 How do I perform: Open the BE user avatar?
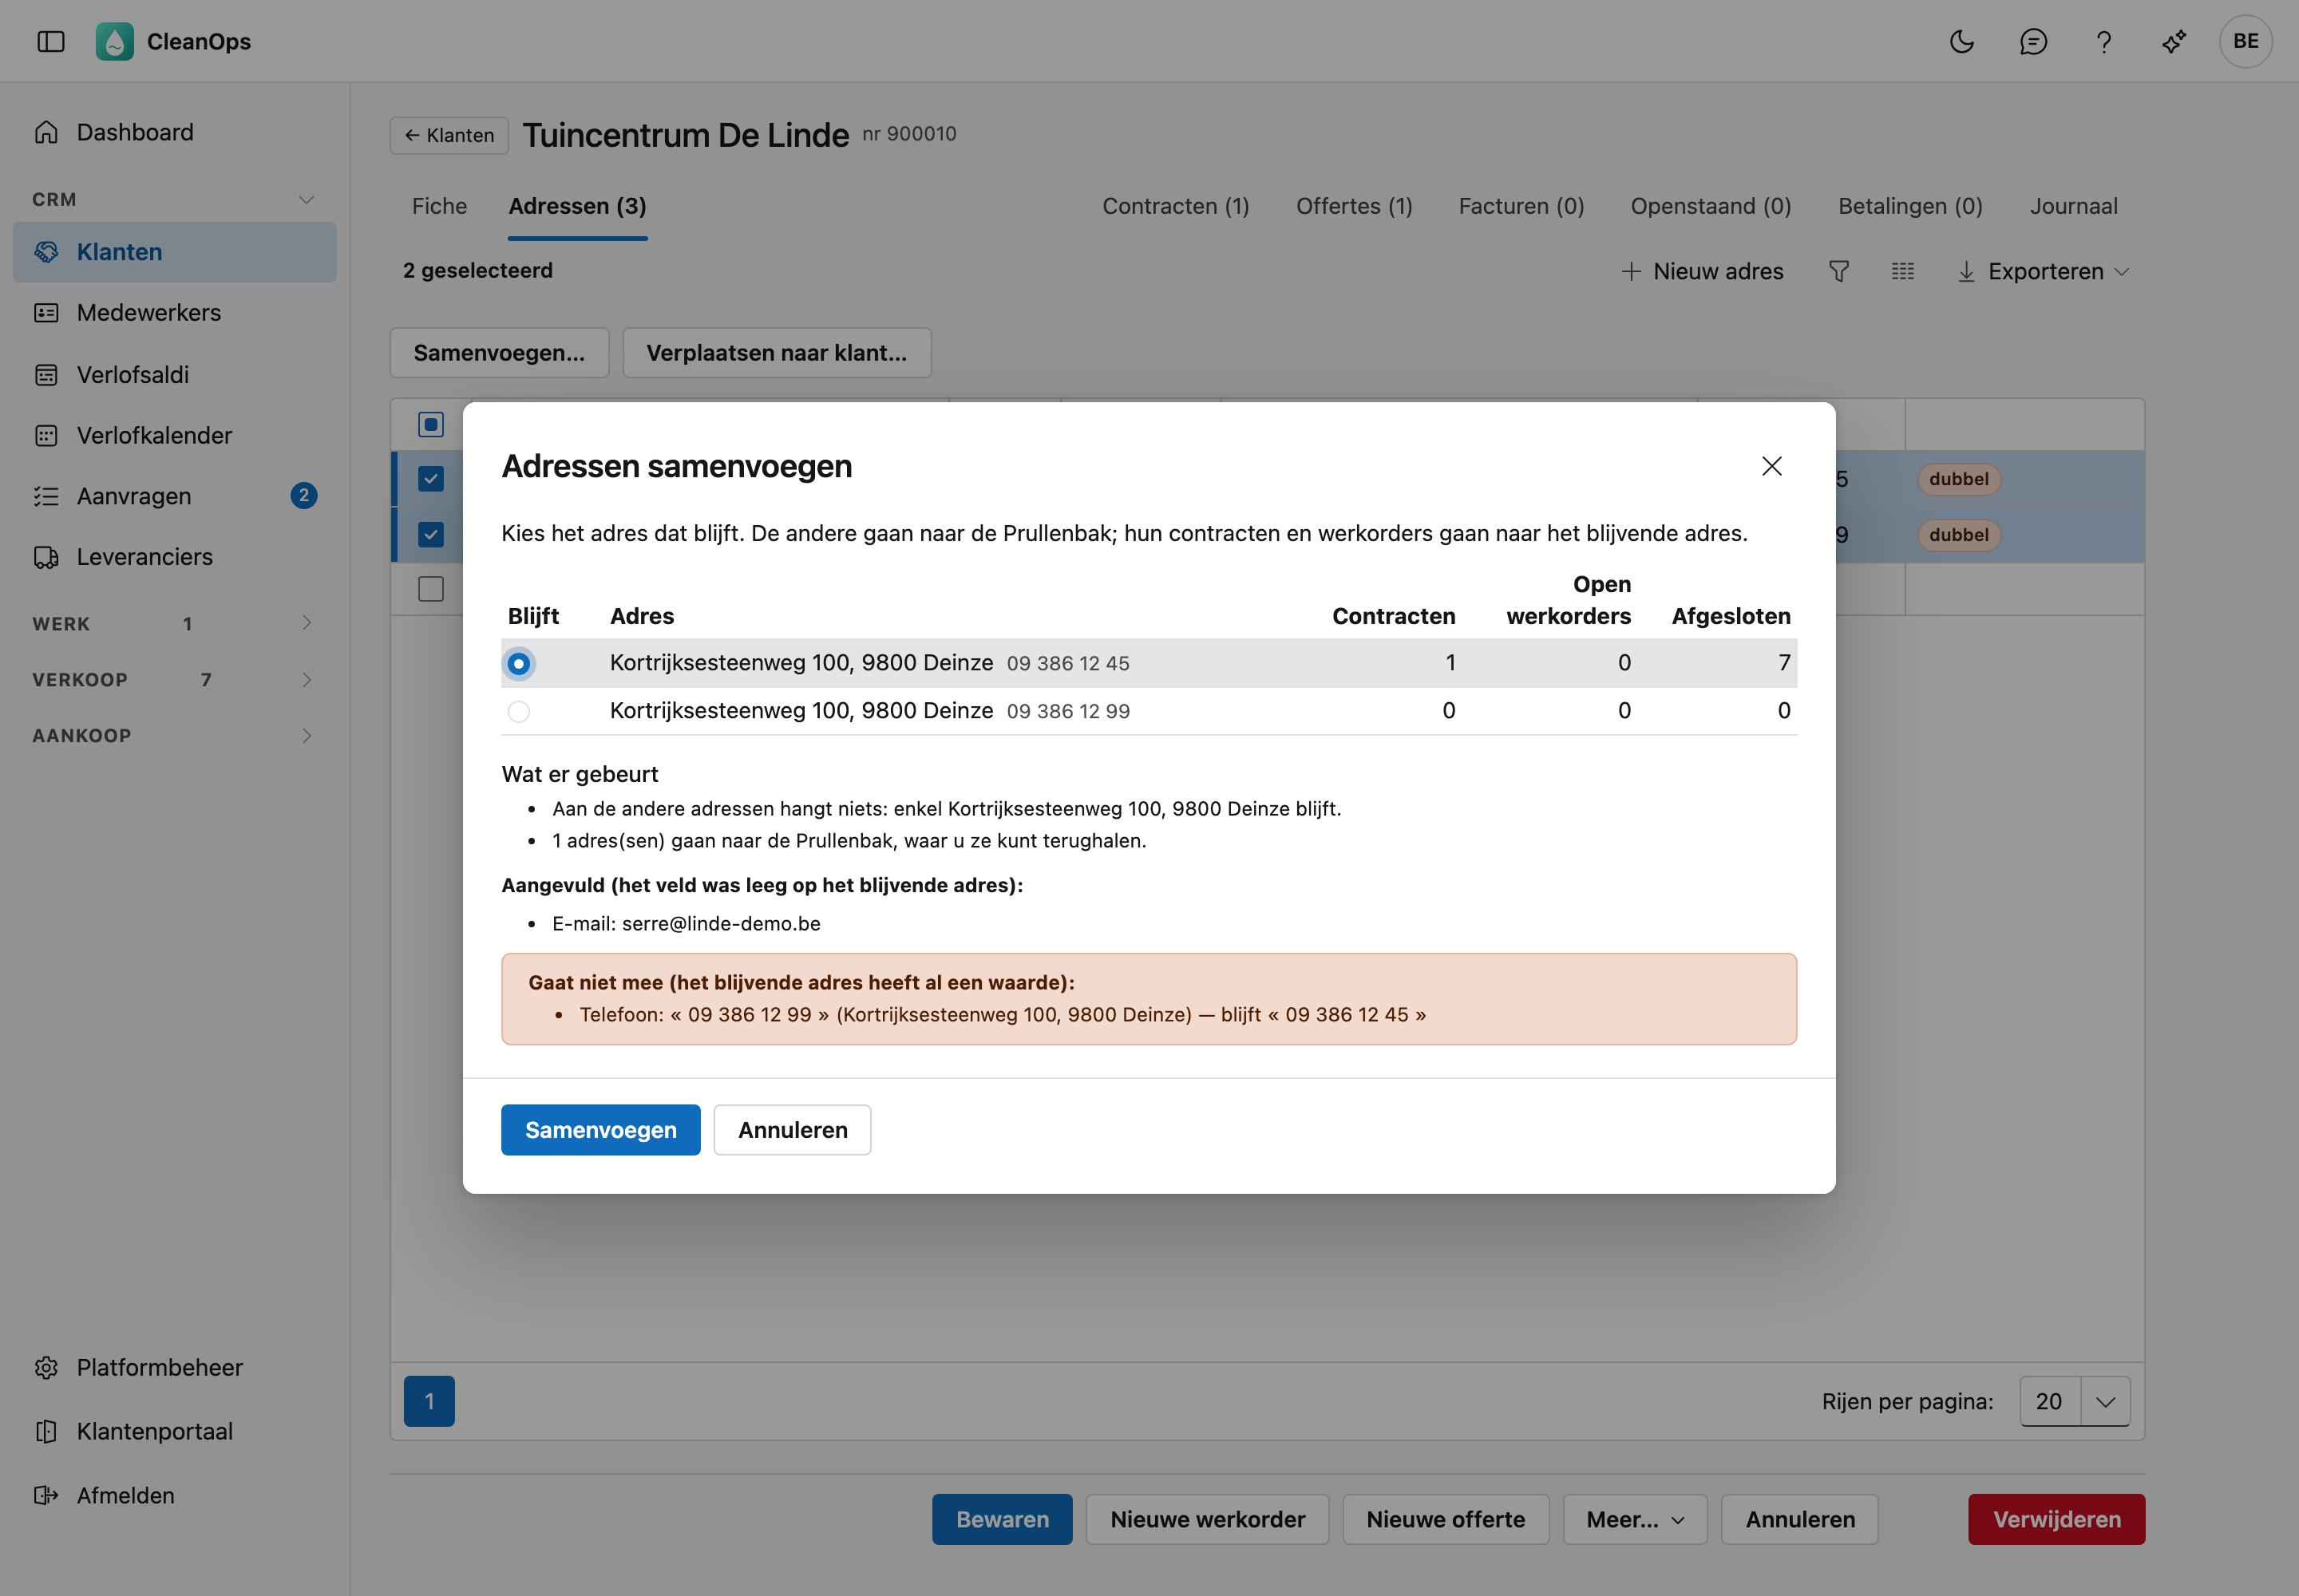[x=2246, y=41]
